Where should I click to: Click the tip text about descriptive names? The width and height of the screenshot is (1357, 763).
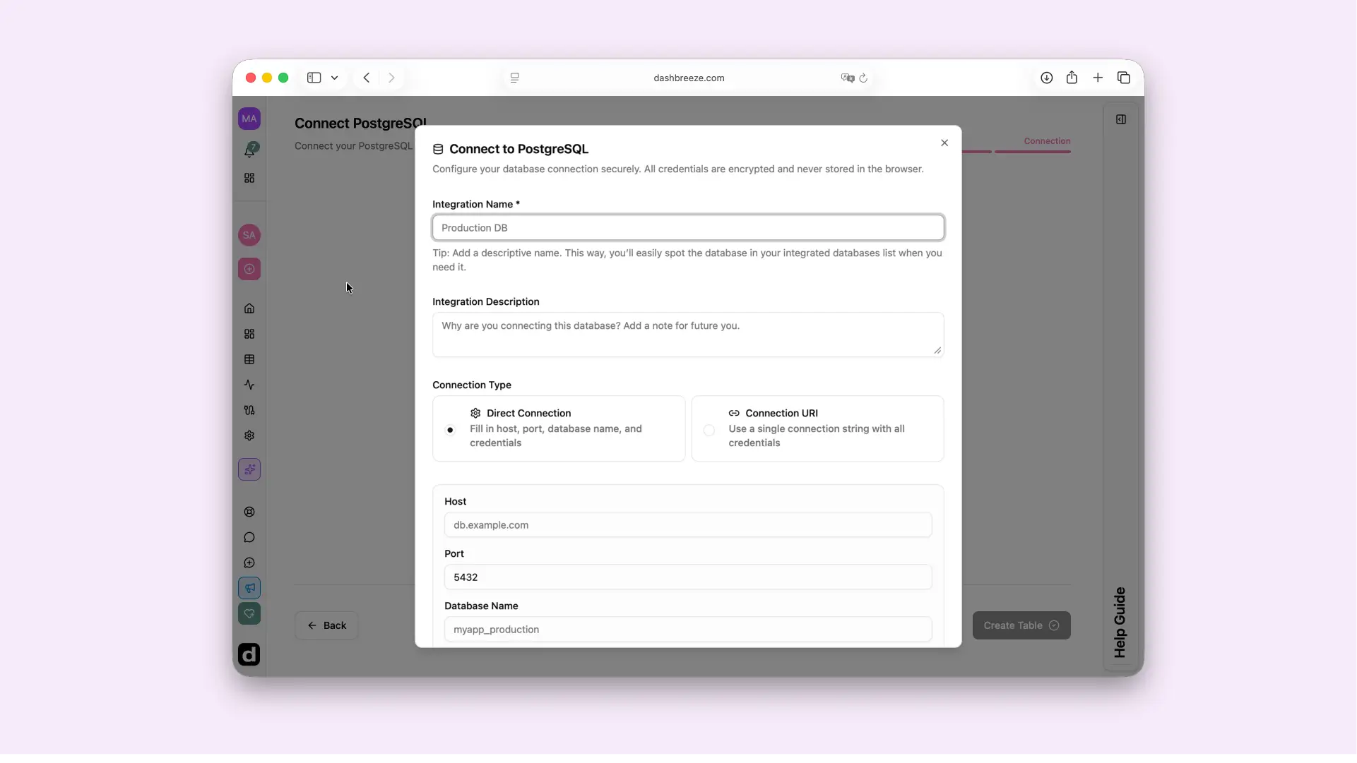point(687,260)
